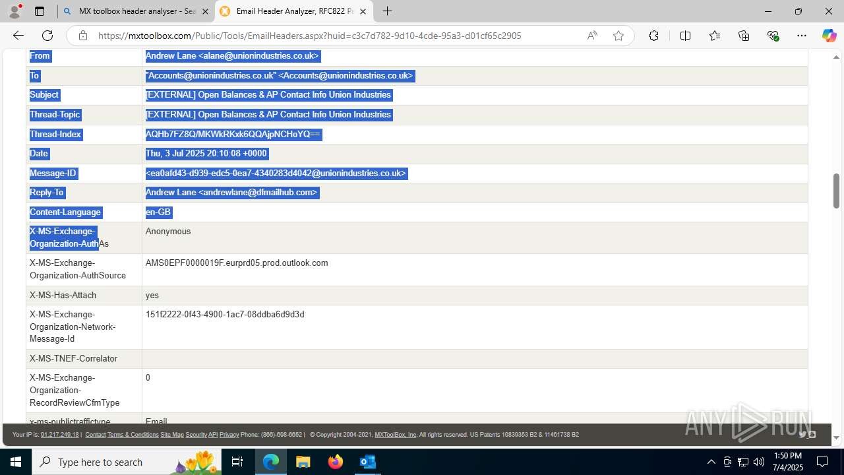Launch the Copilot sidebar icon
Image resolution: width=844 pixels, height=475 pixels.
(x=829, y=36)
